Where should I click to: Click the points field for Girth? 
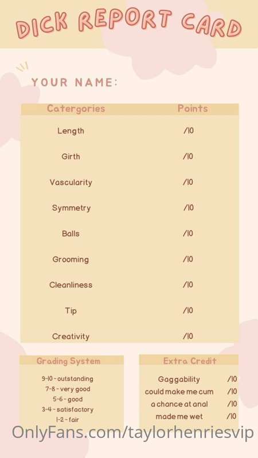pos(188,156)
